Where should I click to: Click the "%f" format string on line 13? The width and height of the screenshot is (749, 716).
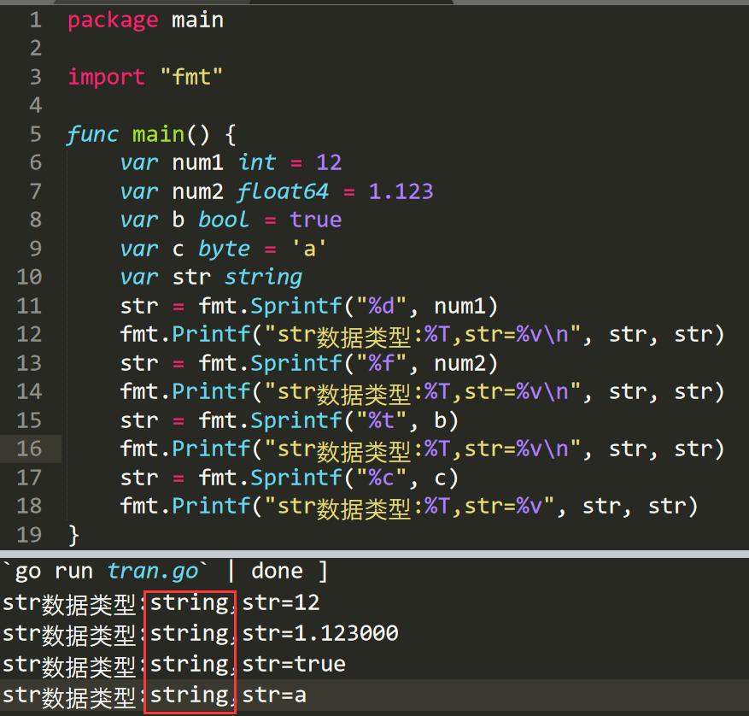point(381,364)
